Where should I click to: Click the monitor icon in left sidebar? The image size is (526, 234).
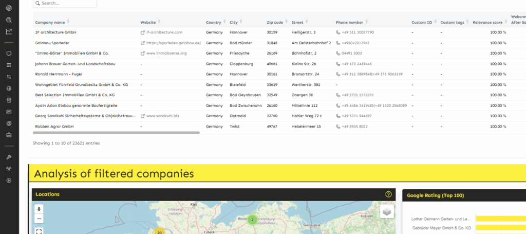point(9,53)
